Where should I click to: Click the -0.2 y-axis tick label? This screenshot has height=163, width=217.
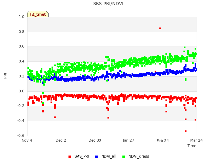point(21,106)
